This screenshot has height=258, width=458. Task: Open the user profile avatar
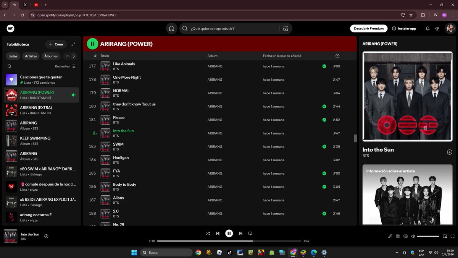click(x=450, y=29)
